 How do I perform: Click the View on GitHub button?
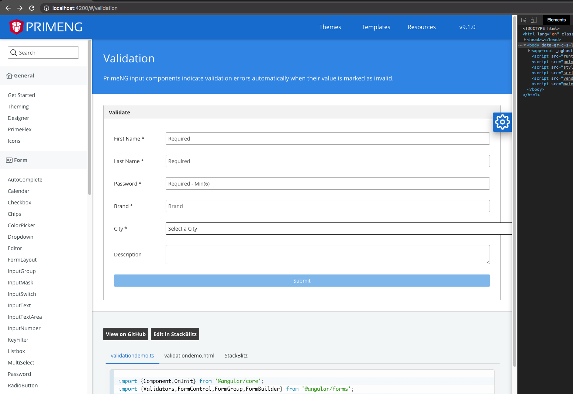pyautogui.click(x=125, y=334)
